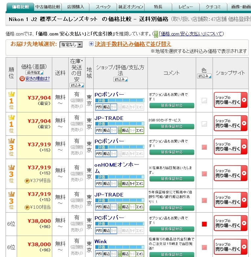Click 代引 payment icon in onHOME row
Image resolution: width=251 pixels, height=257 pixels.
[x=99, y=184]
